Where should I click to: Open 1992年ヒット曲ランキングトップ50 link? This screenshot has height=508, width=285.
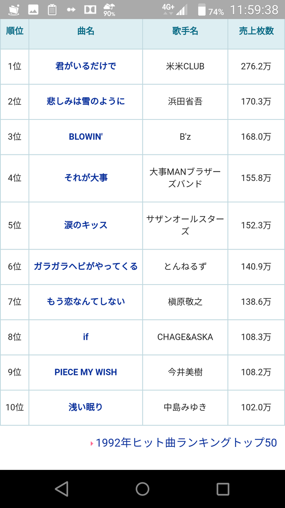[x=186, y=443]
